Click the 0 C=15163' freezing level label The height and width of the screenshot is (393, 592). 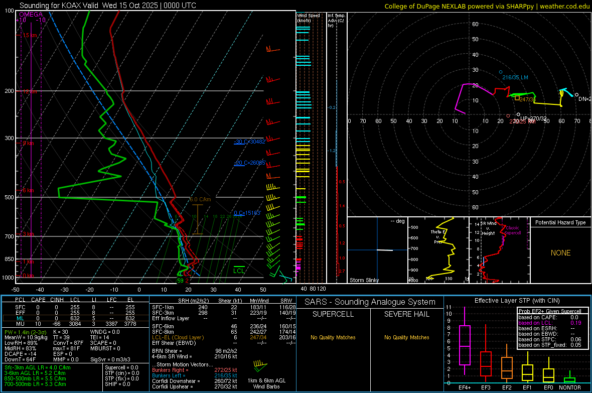[x=247, y=213]
